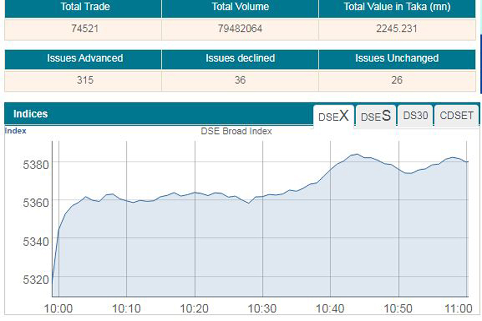Select the Total Value in Taka header
This screenshot has width=482, height=321.
tap(397, 7)
